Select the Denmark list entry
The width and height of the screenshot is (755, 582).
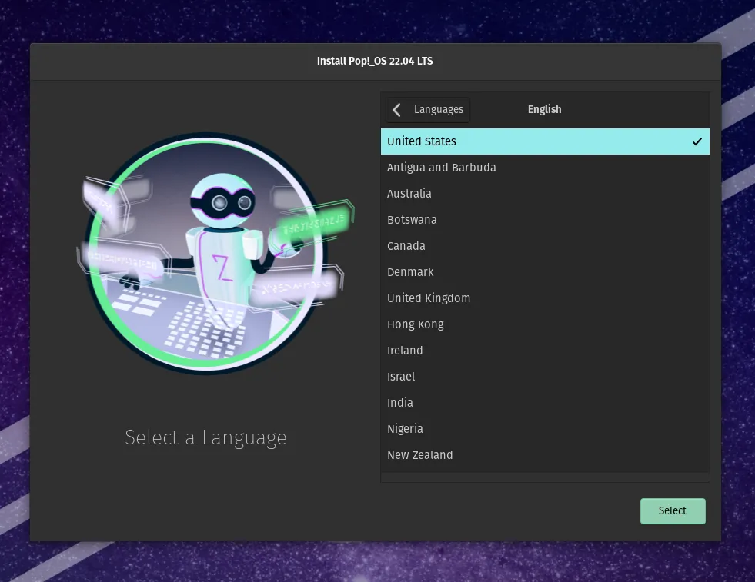pyautogui.click(x=410, y=272)
